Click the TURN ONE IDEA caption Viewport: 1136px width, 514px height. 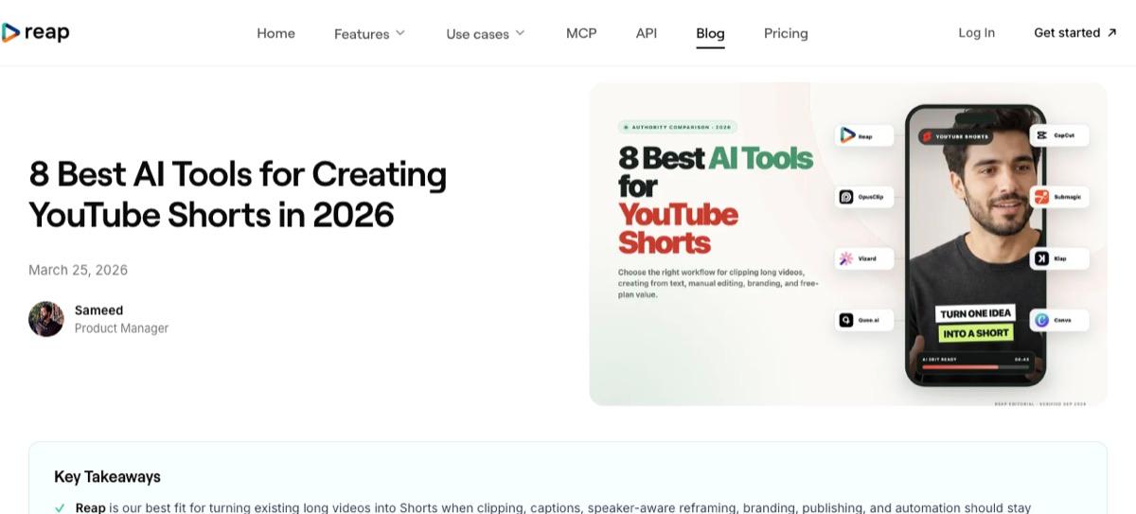975,314
